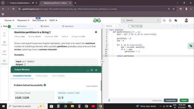Image resolution: width=194 pixels, height=109 pixels.
Task: Select the Y.O.G.I. (AI Bot) tab
Action: [58, 76]
